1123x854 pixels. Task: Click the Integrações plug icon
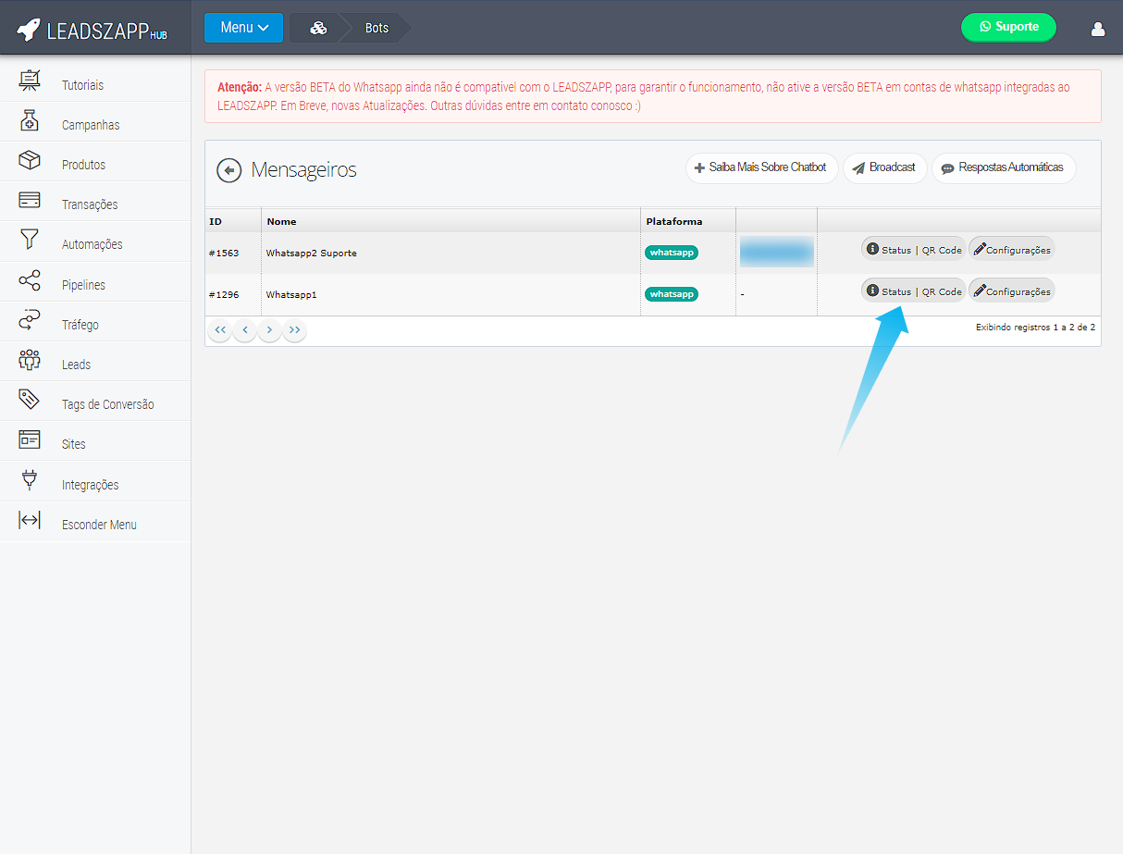[30, 481]
